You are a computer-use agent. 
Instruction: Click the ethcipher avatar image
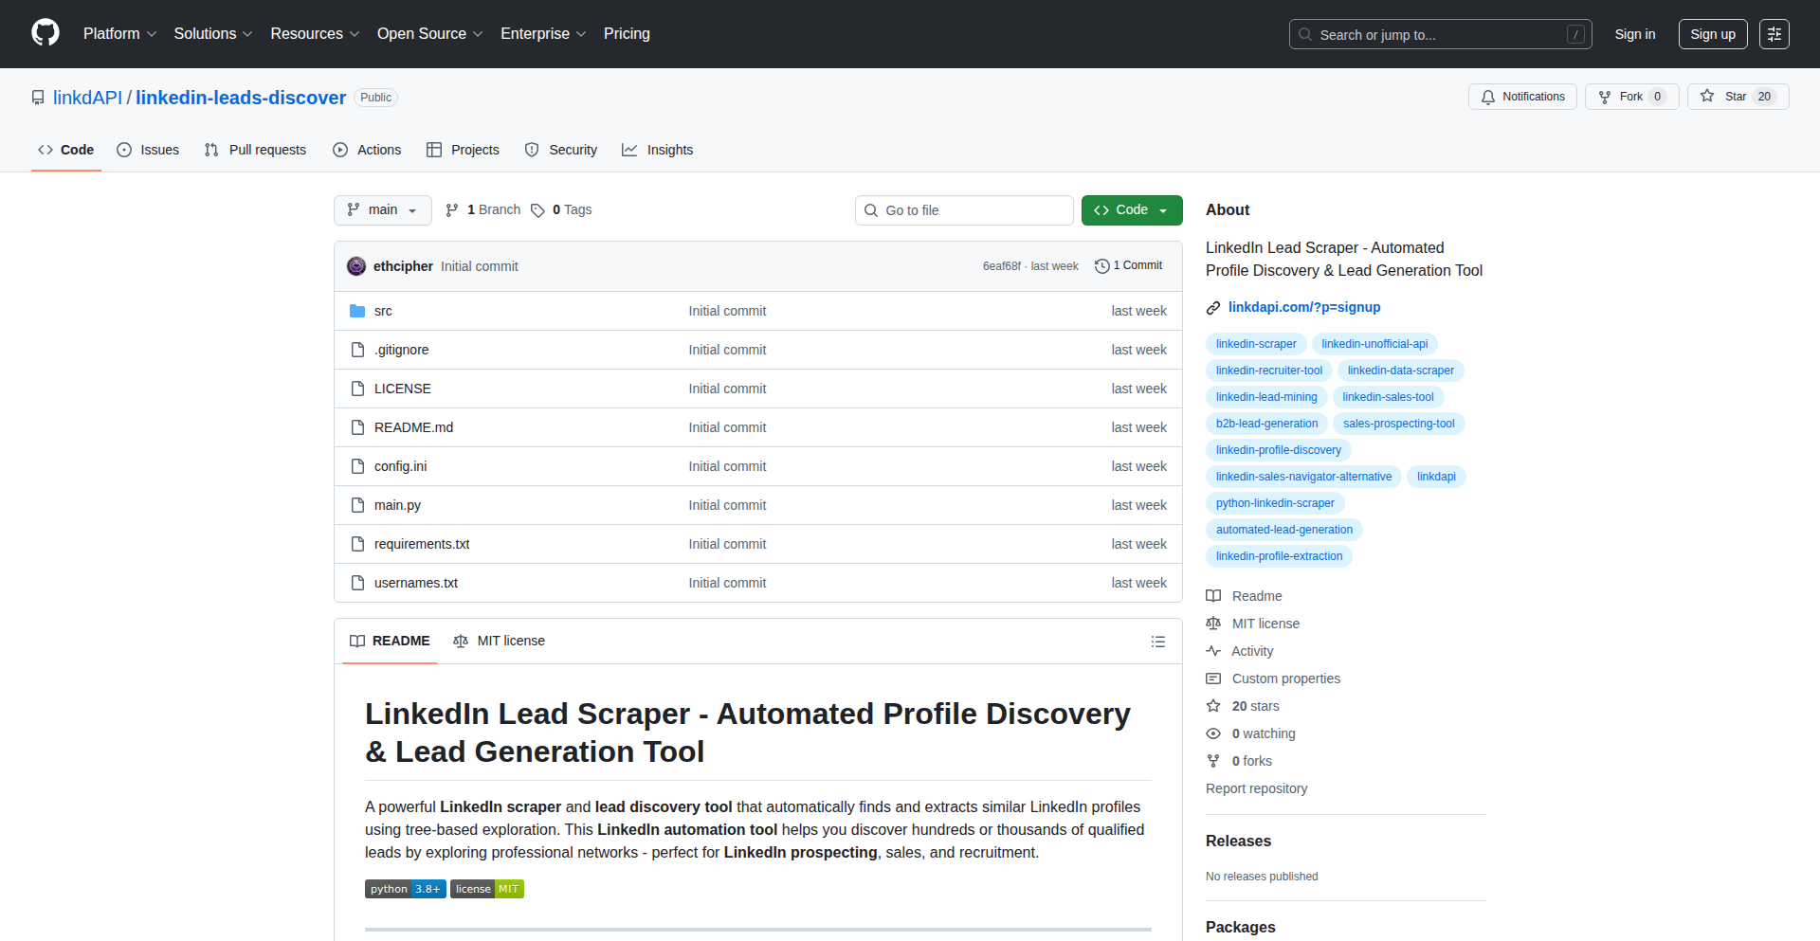click(356, 266)
